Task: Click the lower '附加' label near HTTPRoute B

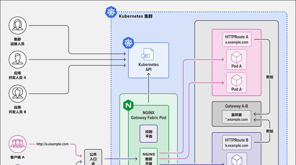Action: tap(270, 131)
